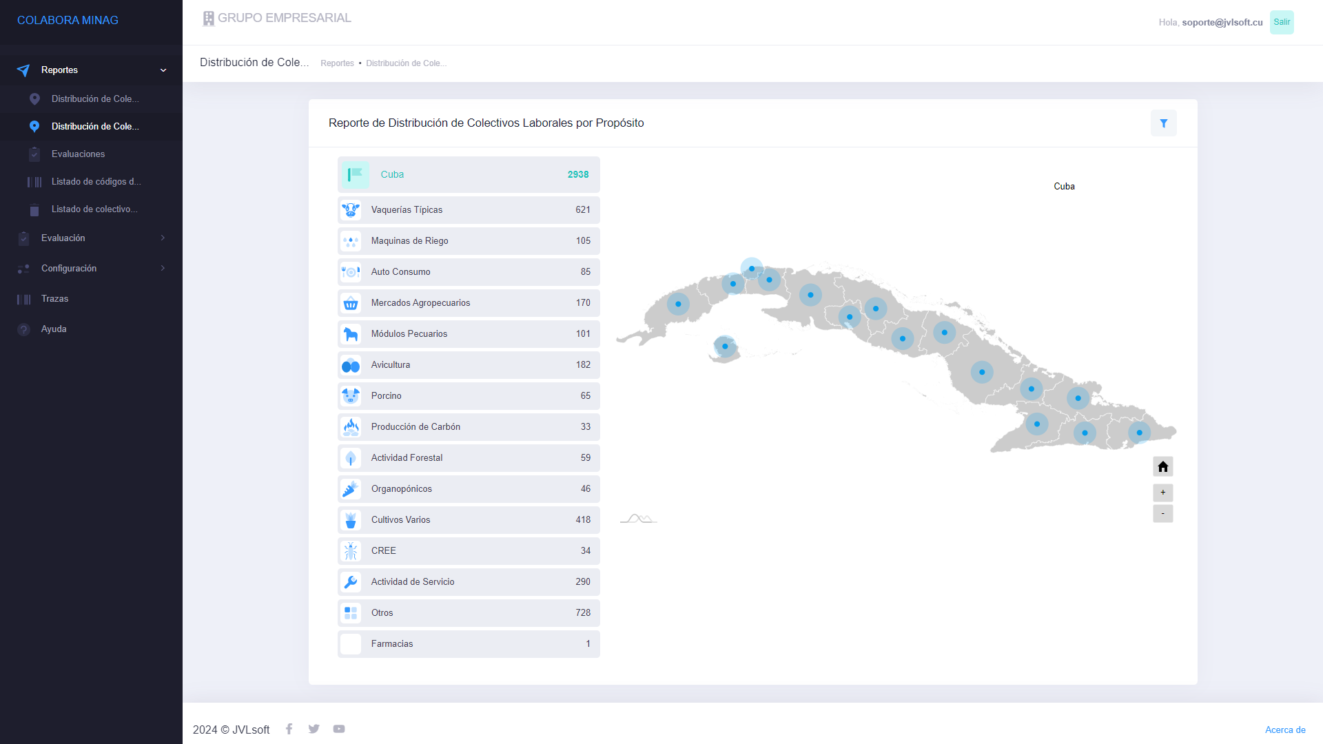This screenshot has height=744, width=1323.
Task: Open Listado de códigos sidebar item
Action: (x=96, y=182)
